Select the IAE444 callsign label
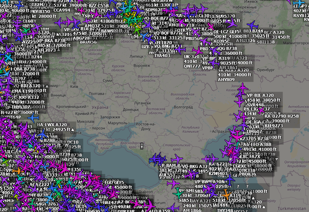This screenshot has width=309, height=212. (220, 205)
